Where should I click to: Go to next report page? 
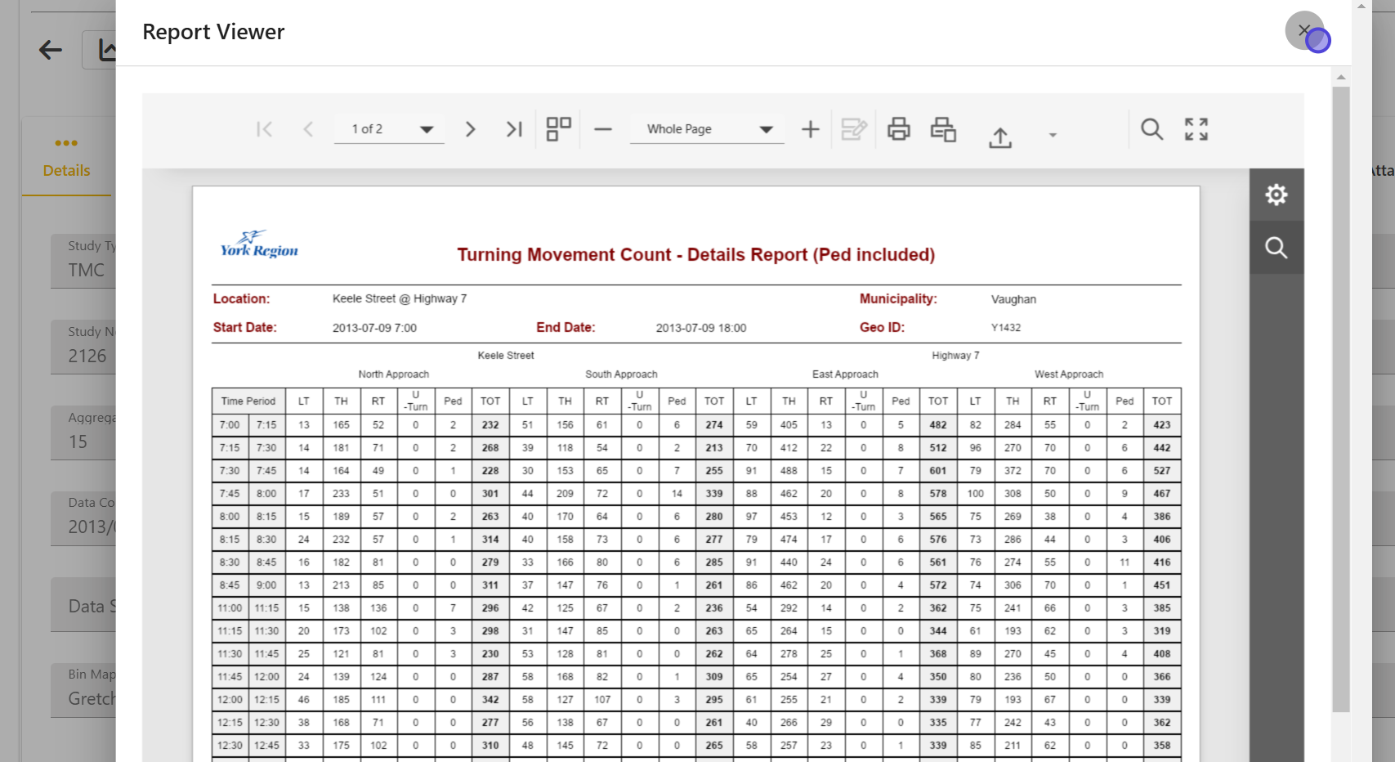click(x=470, y=129)
